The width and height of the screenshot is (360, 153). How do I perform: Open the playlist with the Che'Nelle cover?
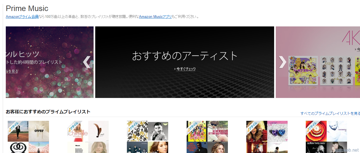pyautogui.click(x=88, y=137)
